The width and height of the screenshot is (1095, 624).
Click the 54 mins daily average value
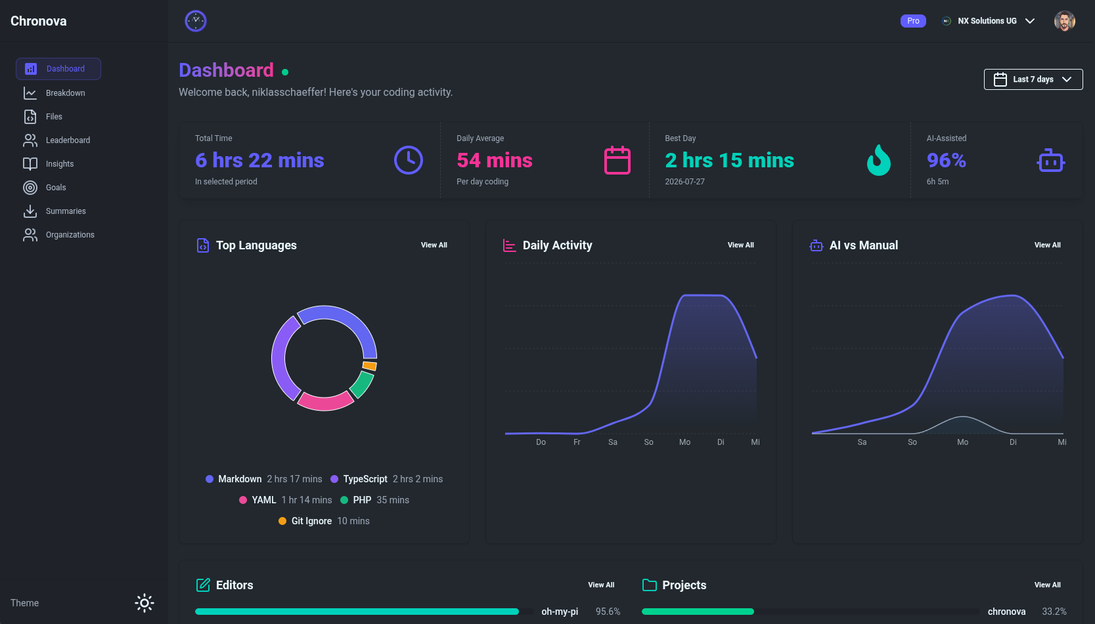point(495,160)
